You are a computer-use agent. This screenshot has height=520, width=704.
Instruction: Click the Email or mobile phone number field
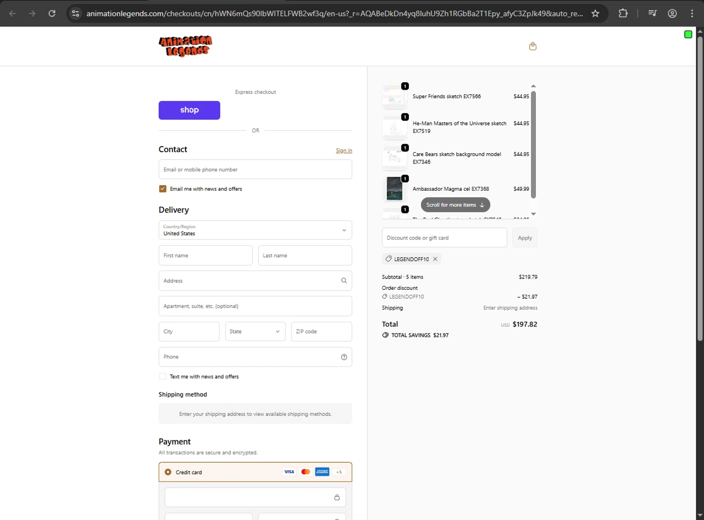pyautogui.click(x=255, y=169)
